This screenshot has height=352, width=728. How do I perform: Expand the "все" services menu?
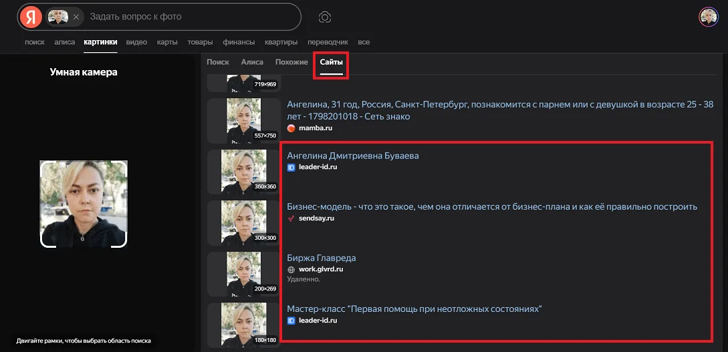(x=364, y=42)
